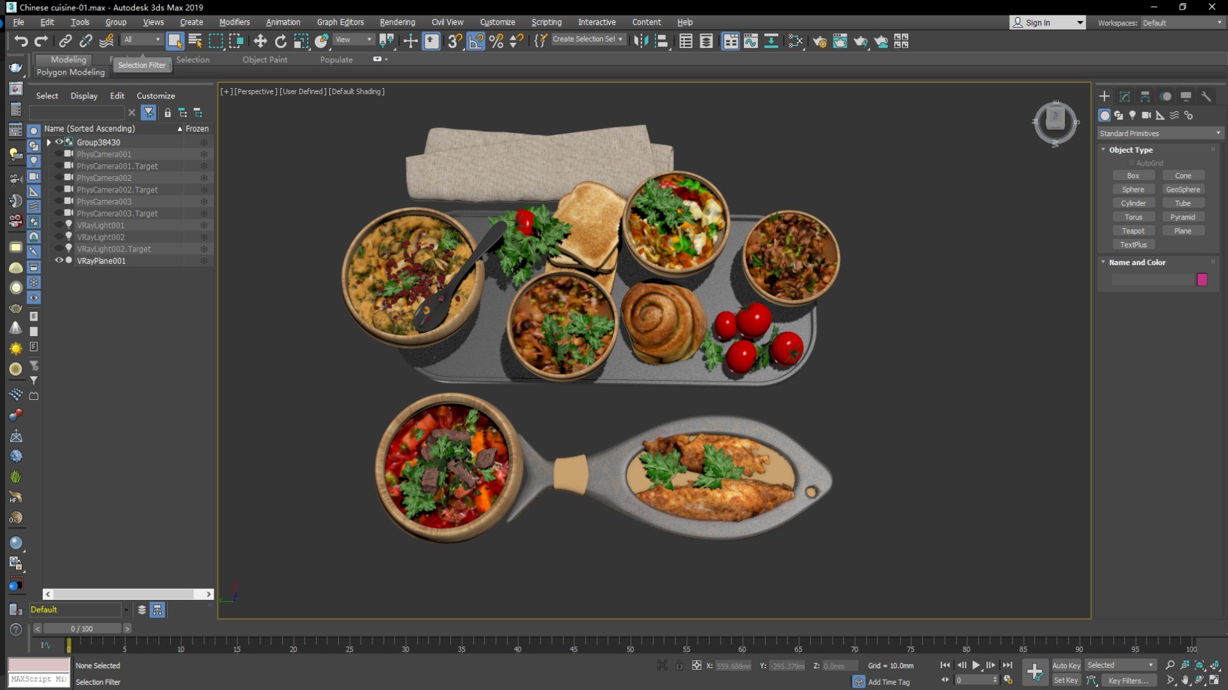The width and height of the screenshot is (1228, 690).
Task: Open the selection filter All dropdown
Action: tap(142, 40)
